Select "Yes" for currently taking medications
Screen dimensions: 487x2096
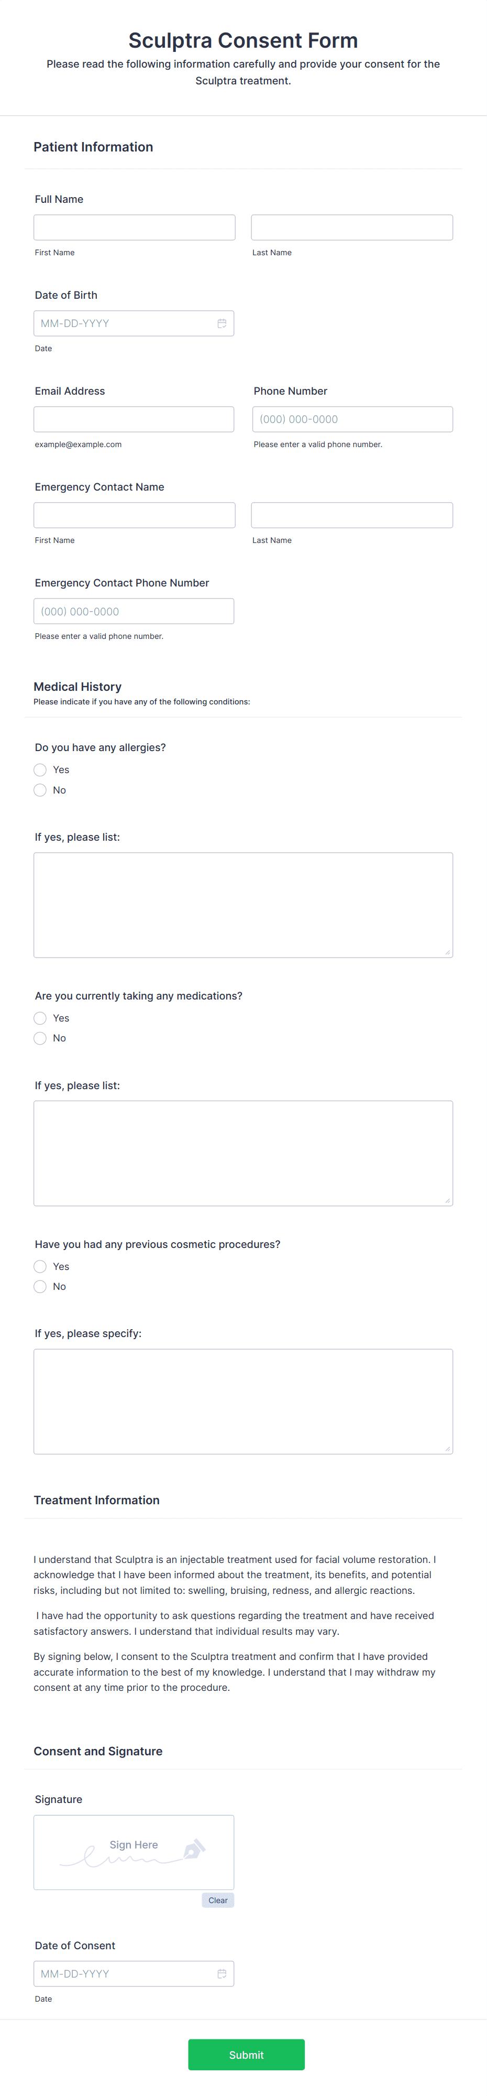[x=40, y=1018]
